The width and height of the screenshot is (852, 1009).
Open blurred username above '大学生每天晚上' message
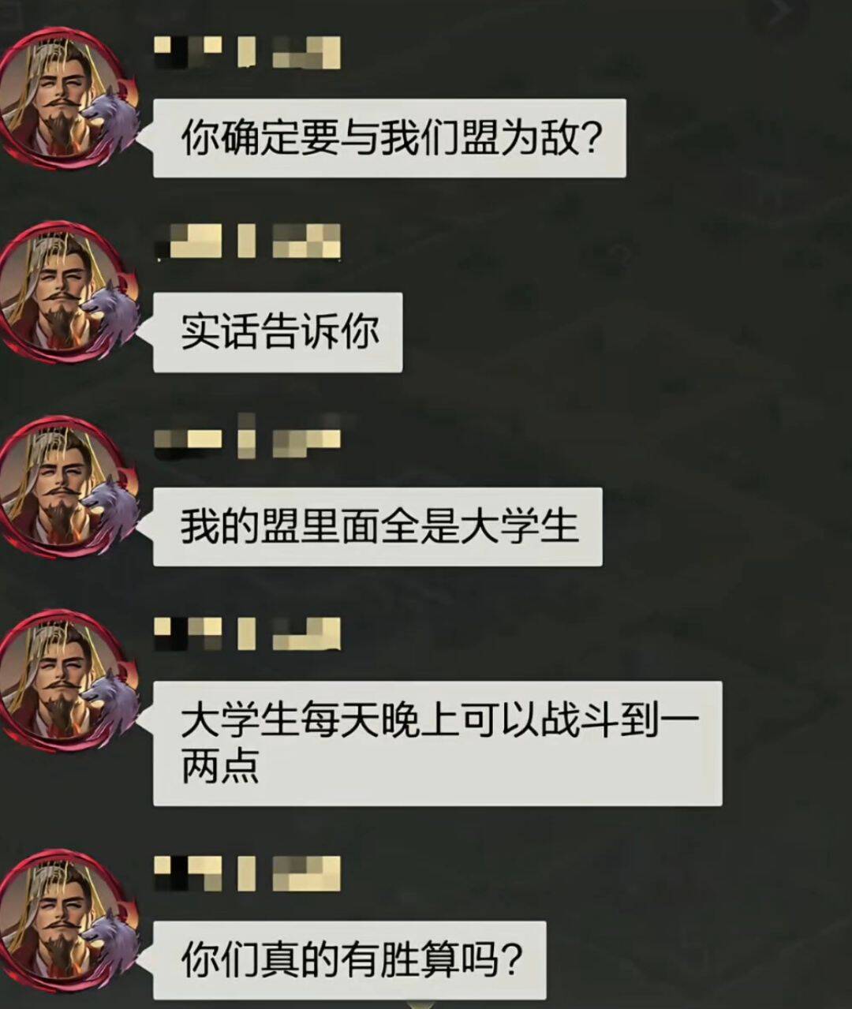pyautogui.click(x=247, y=633)
